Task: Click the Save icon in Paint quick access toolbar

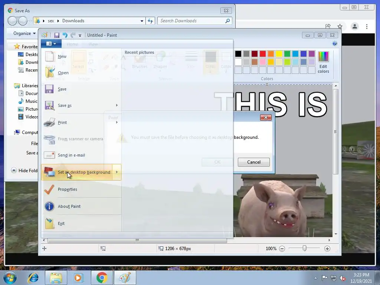Action: [57, 35]
